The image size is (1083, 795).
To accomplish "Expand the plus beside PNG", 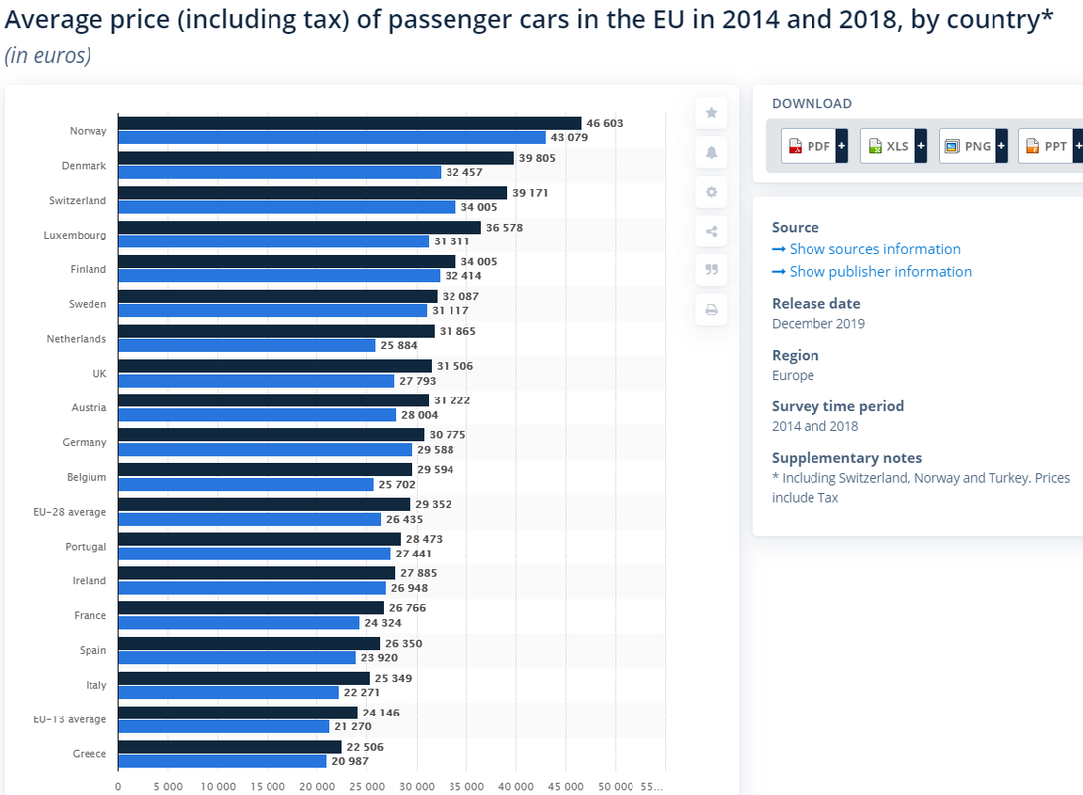I will (1001, 146).
